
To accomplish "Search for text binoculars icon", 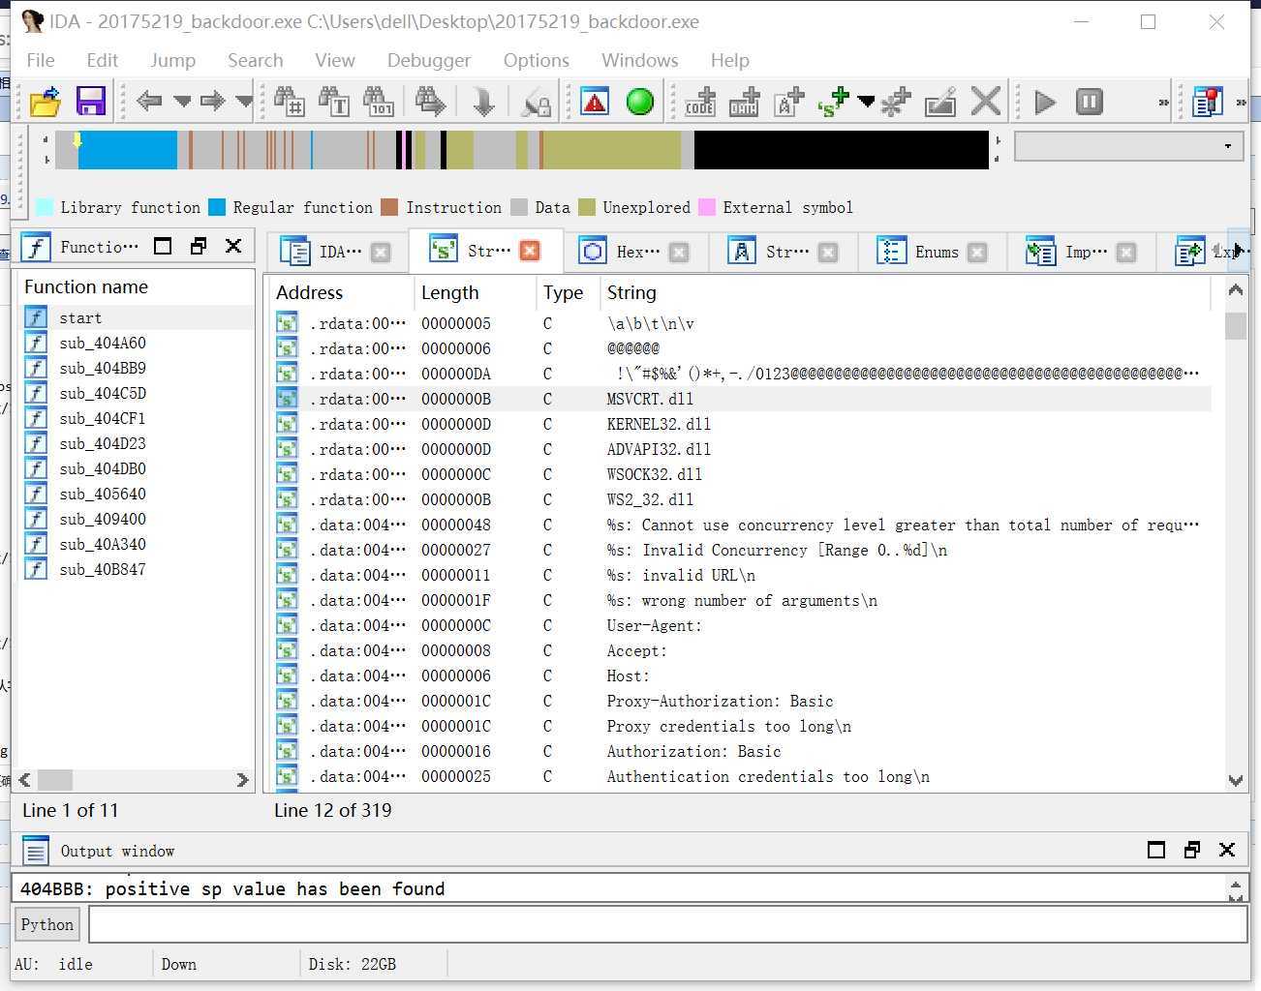I will pos(333,101).
